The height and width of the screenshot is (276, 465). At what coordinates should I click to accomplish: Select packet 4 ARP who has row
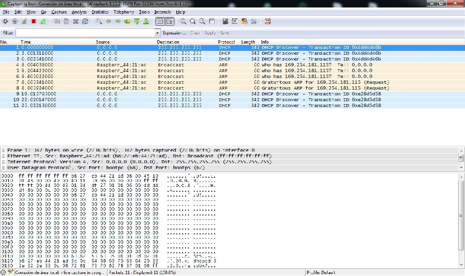pos(232,64)
